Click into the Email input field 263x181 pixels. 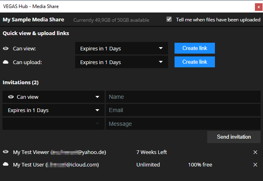point(183,110)
